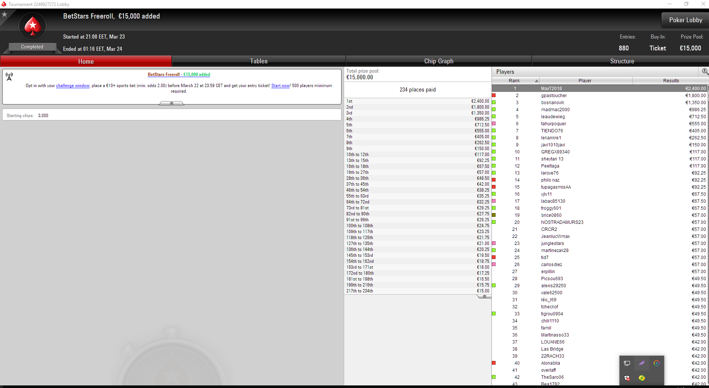The height and width of the screenshot is (388, 709).
Task: Collapse the prize payout table chevron
Action: 484,296
